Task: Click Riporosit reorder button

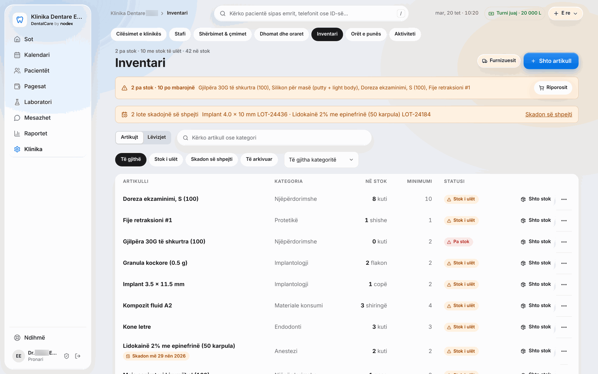Action: tap(553, 88)
